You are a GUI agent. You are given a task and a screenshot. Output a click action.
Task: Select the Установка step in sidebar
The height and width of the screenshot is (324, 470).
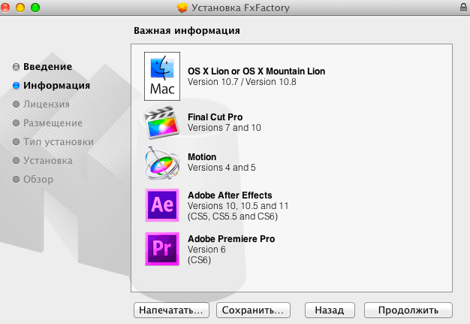click(47, 160)
